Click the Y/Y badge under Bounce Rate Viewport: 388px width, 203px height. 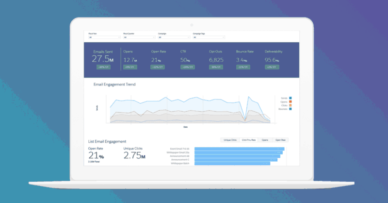pyautogui.click(x=243, y=67)
